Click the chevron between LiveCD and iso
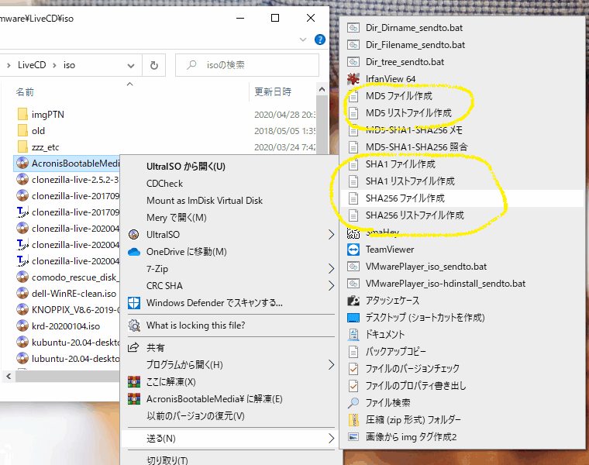Image resolution: width=589 pixels, height=465 pixels. click(x=54, y=65)
